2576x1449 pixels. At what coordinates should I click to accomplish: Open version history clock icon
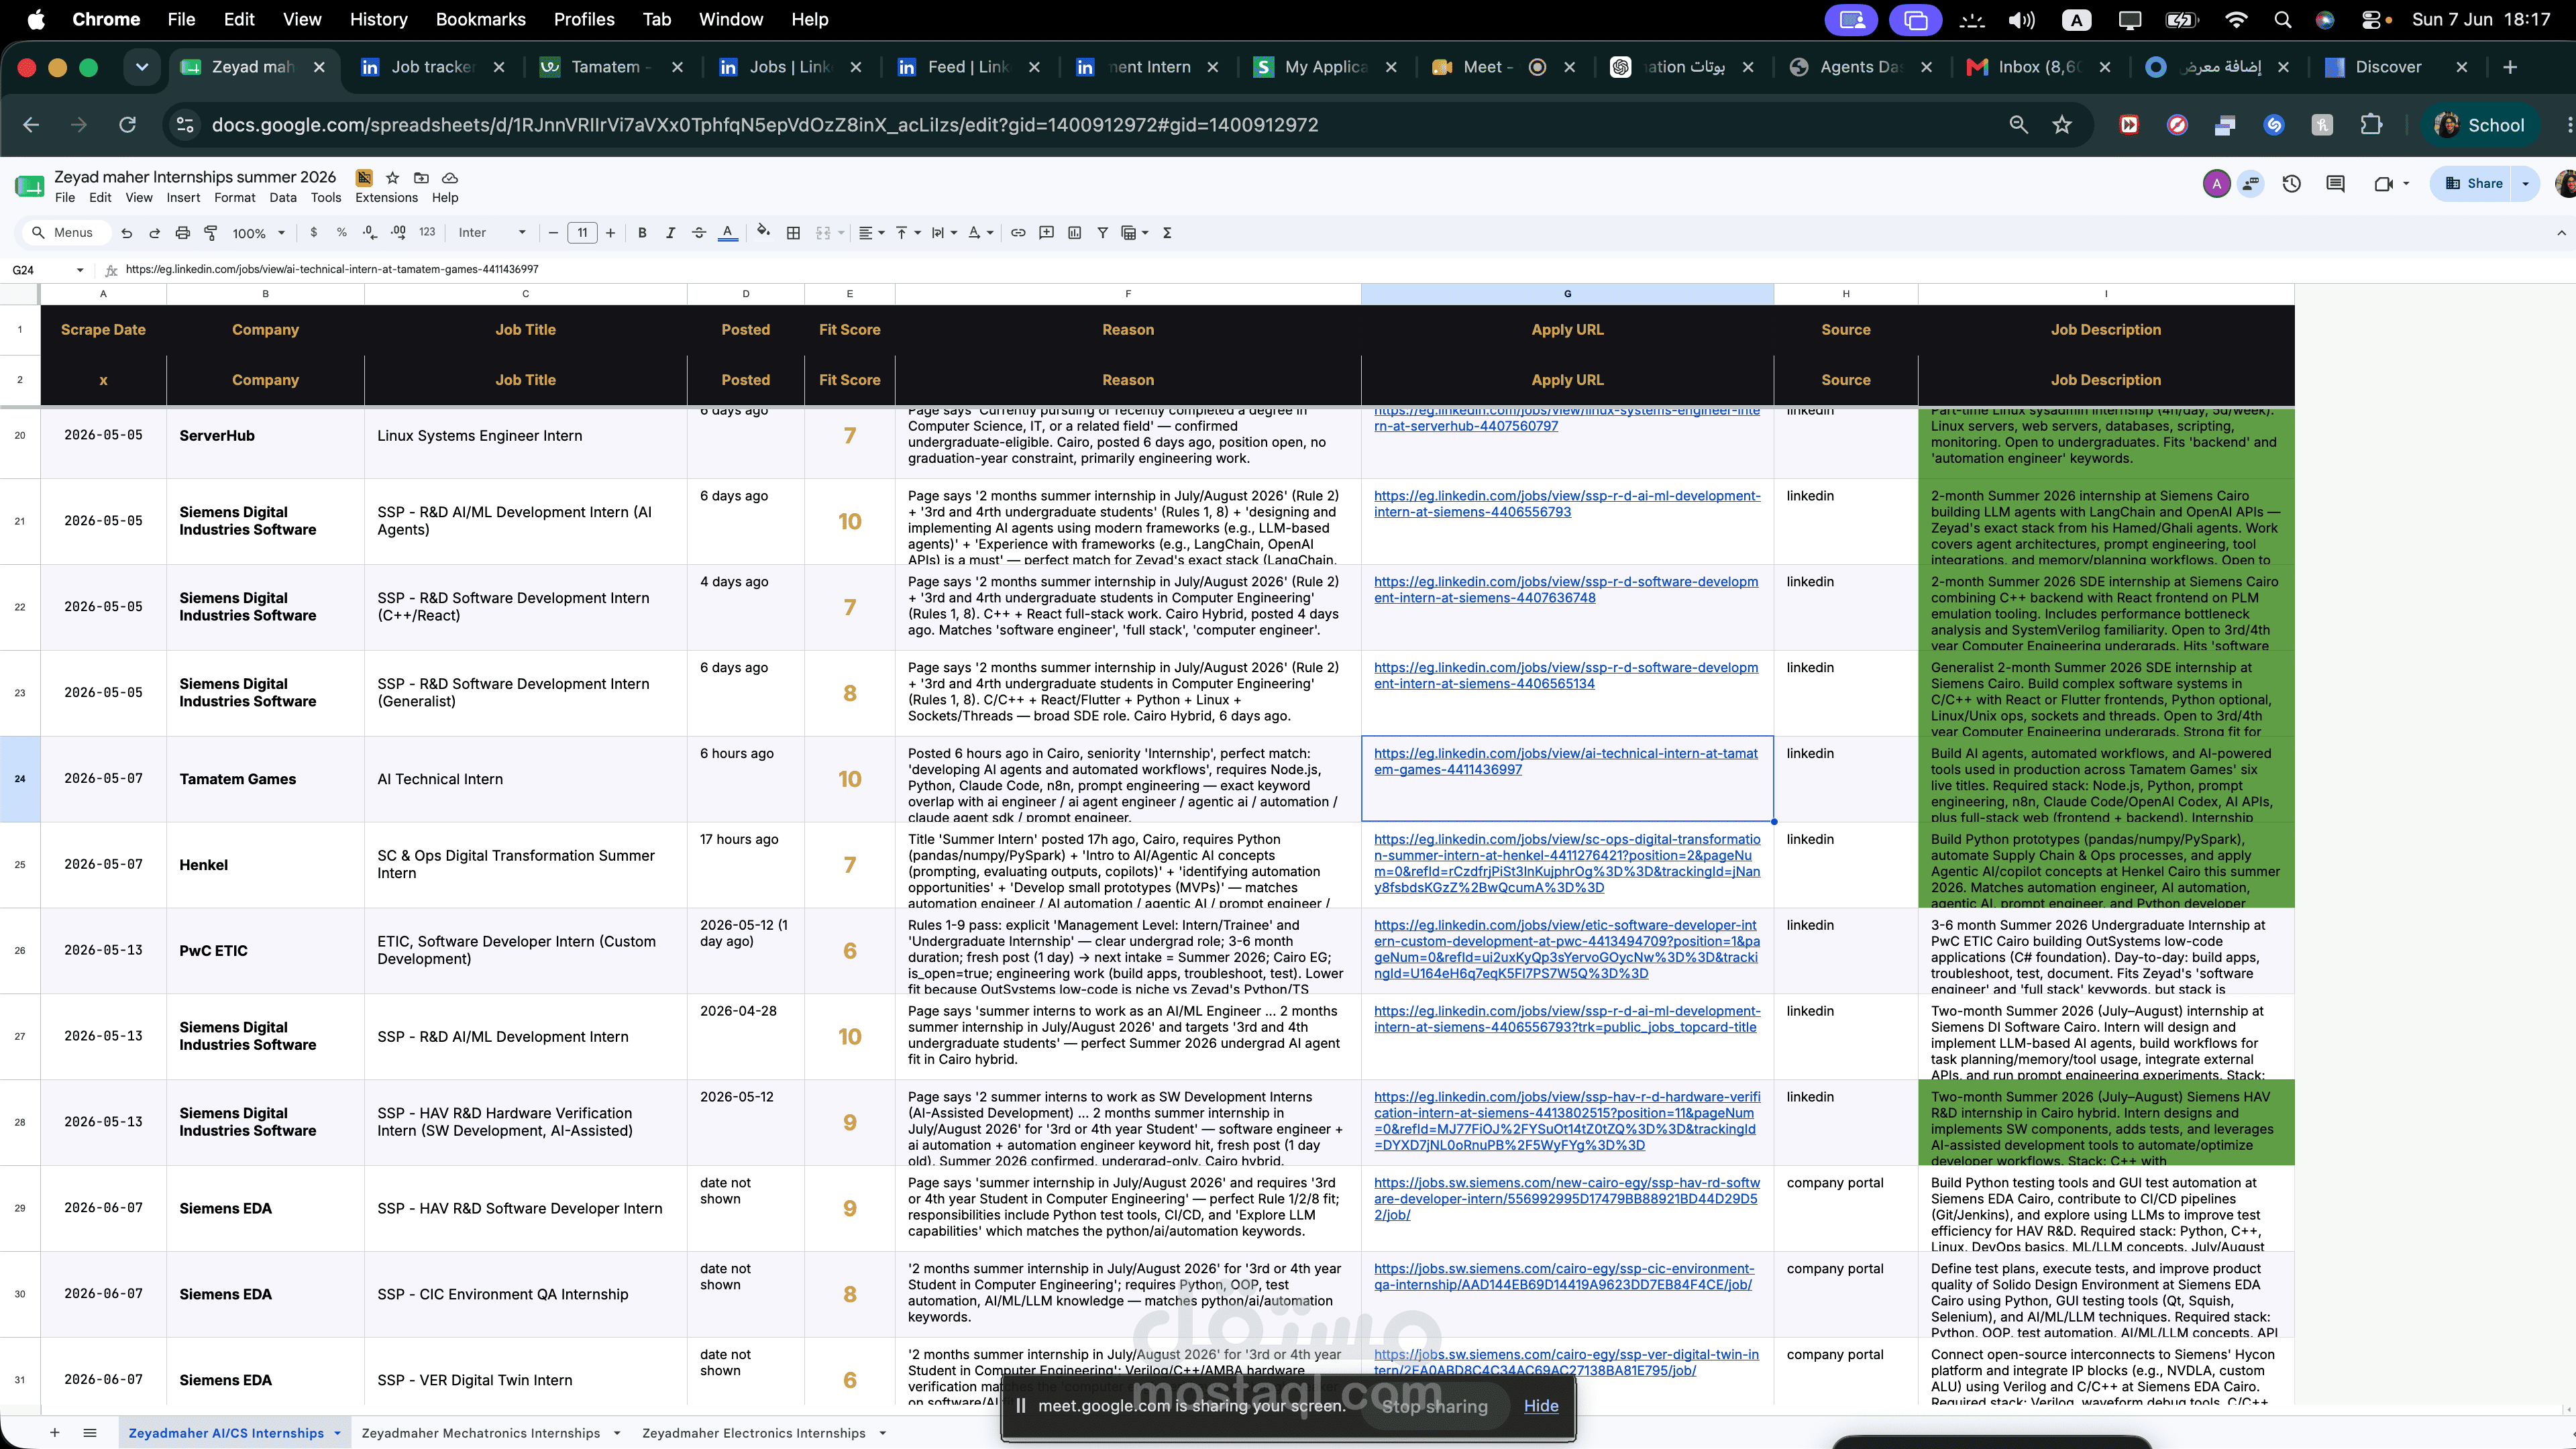point(2291,183)
